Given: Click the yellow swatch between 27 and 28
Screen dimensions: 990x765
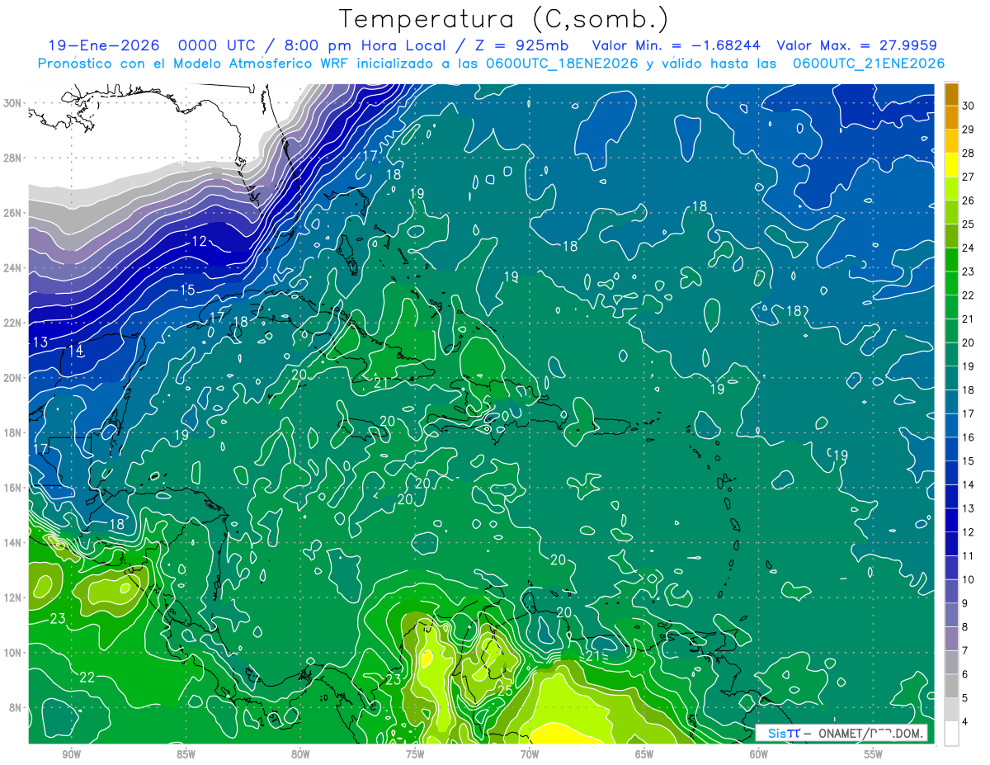Looking at the screenshot, I should click(951, 164).
